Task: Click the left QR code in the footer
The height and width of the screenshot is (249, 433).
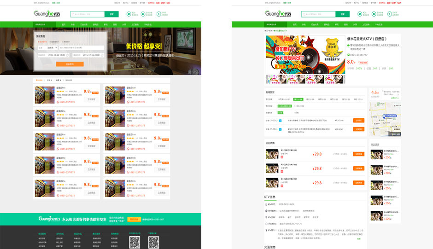Action: (135, 242)
